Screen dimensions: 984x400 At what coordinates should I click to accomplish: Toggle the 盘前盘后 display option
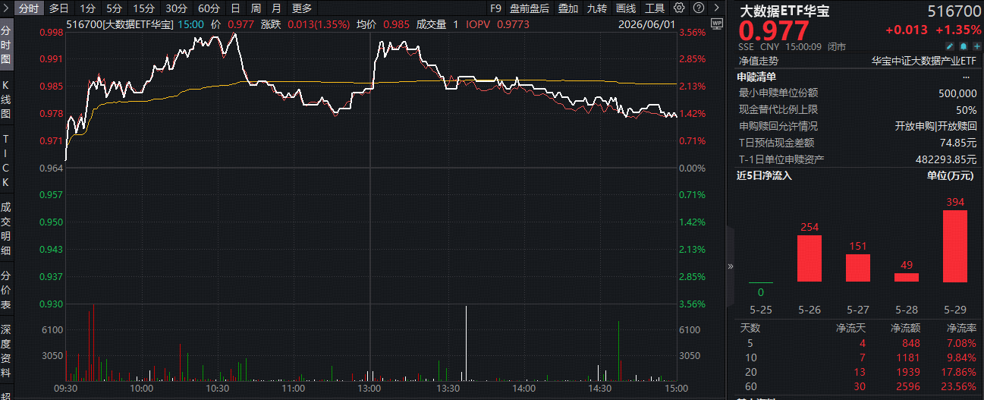pos(530,8)
